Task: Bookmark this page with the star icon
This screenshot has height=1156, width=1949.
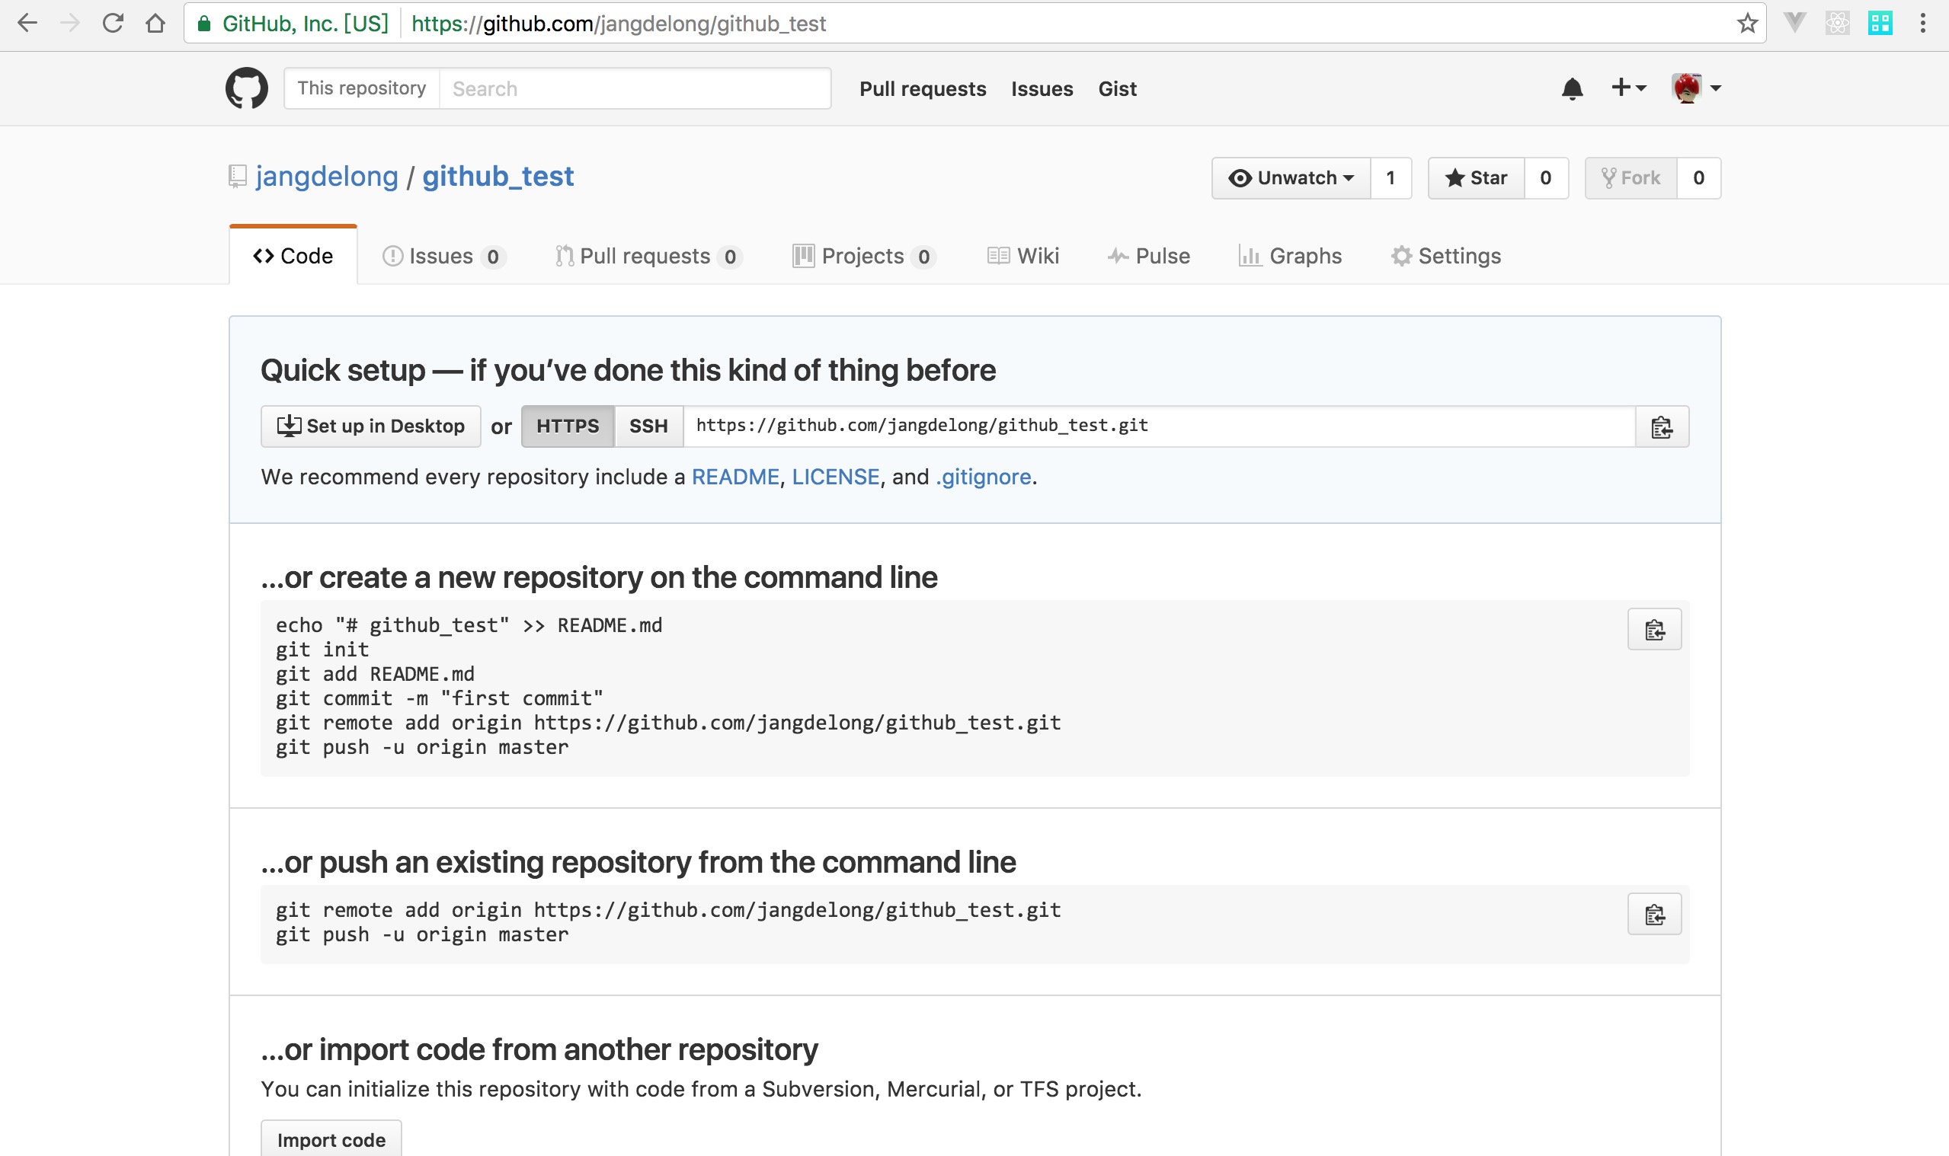Action: pos(1747,24)
